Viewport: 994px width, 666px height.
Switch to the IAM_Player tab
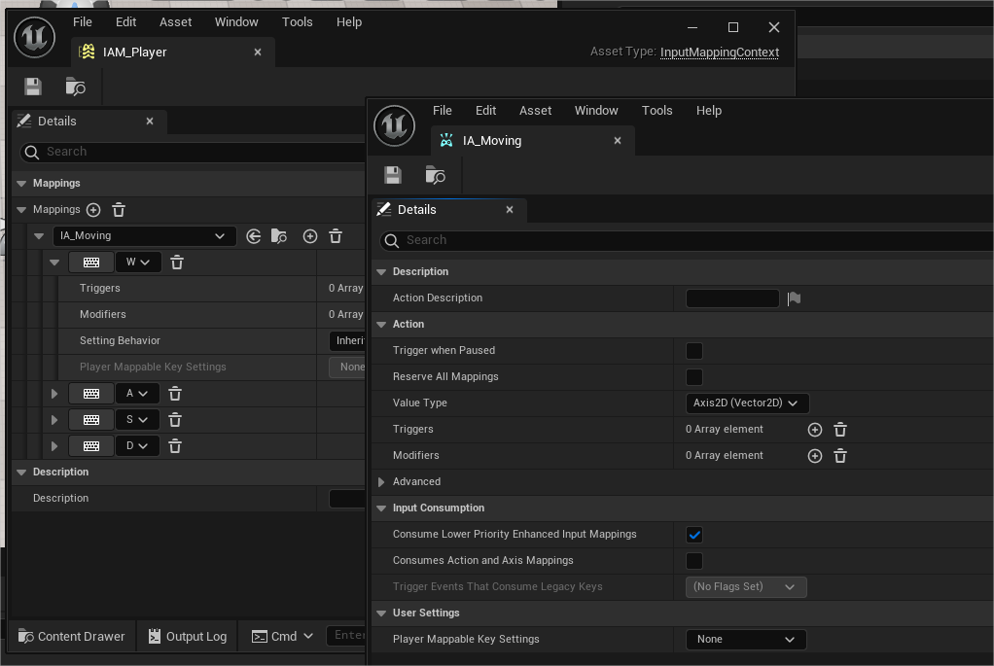[x=135, y=53]
